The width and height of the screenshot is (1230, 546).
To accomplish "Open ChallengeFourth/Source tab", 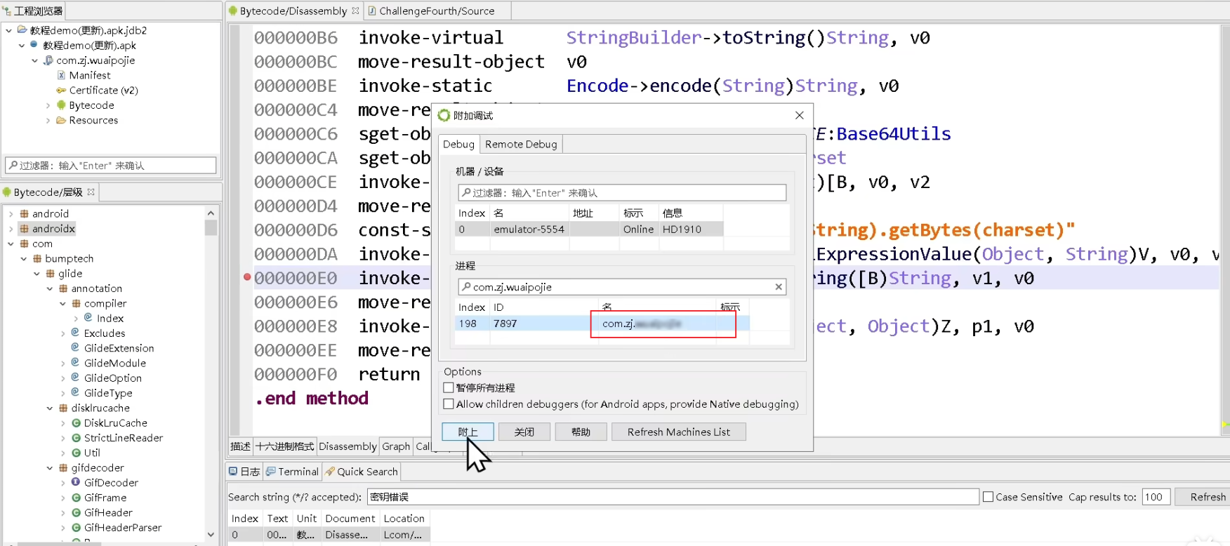I will [437, 11].
